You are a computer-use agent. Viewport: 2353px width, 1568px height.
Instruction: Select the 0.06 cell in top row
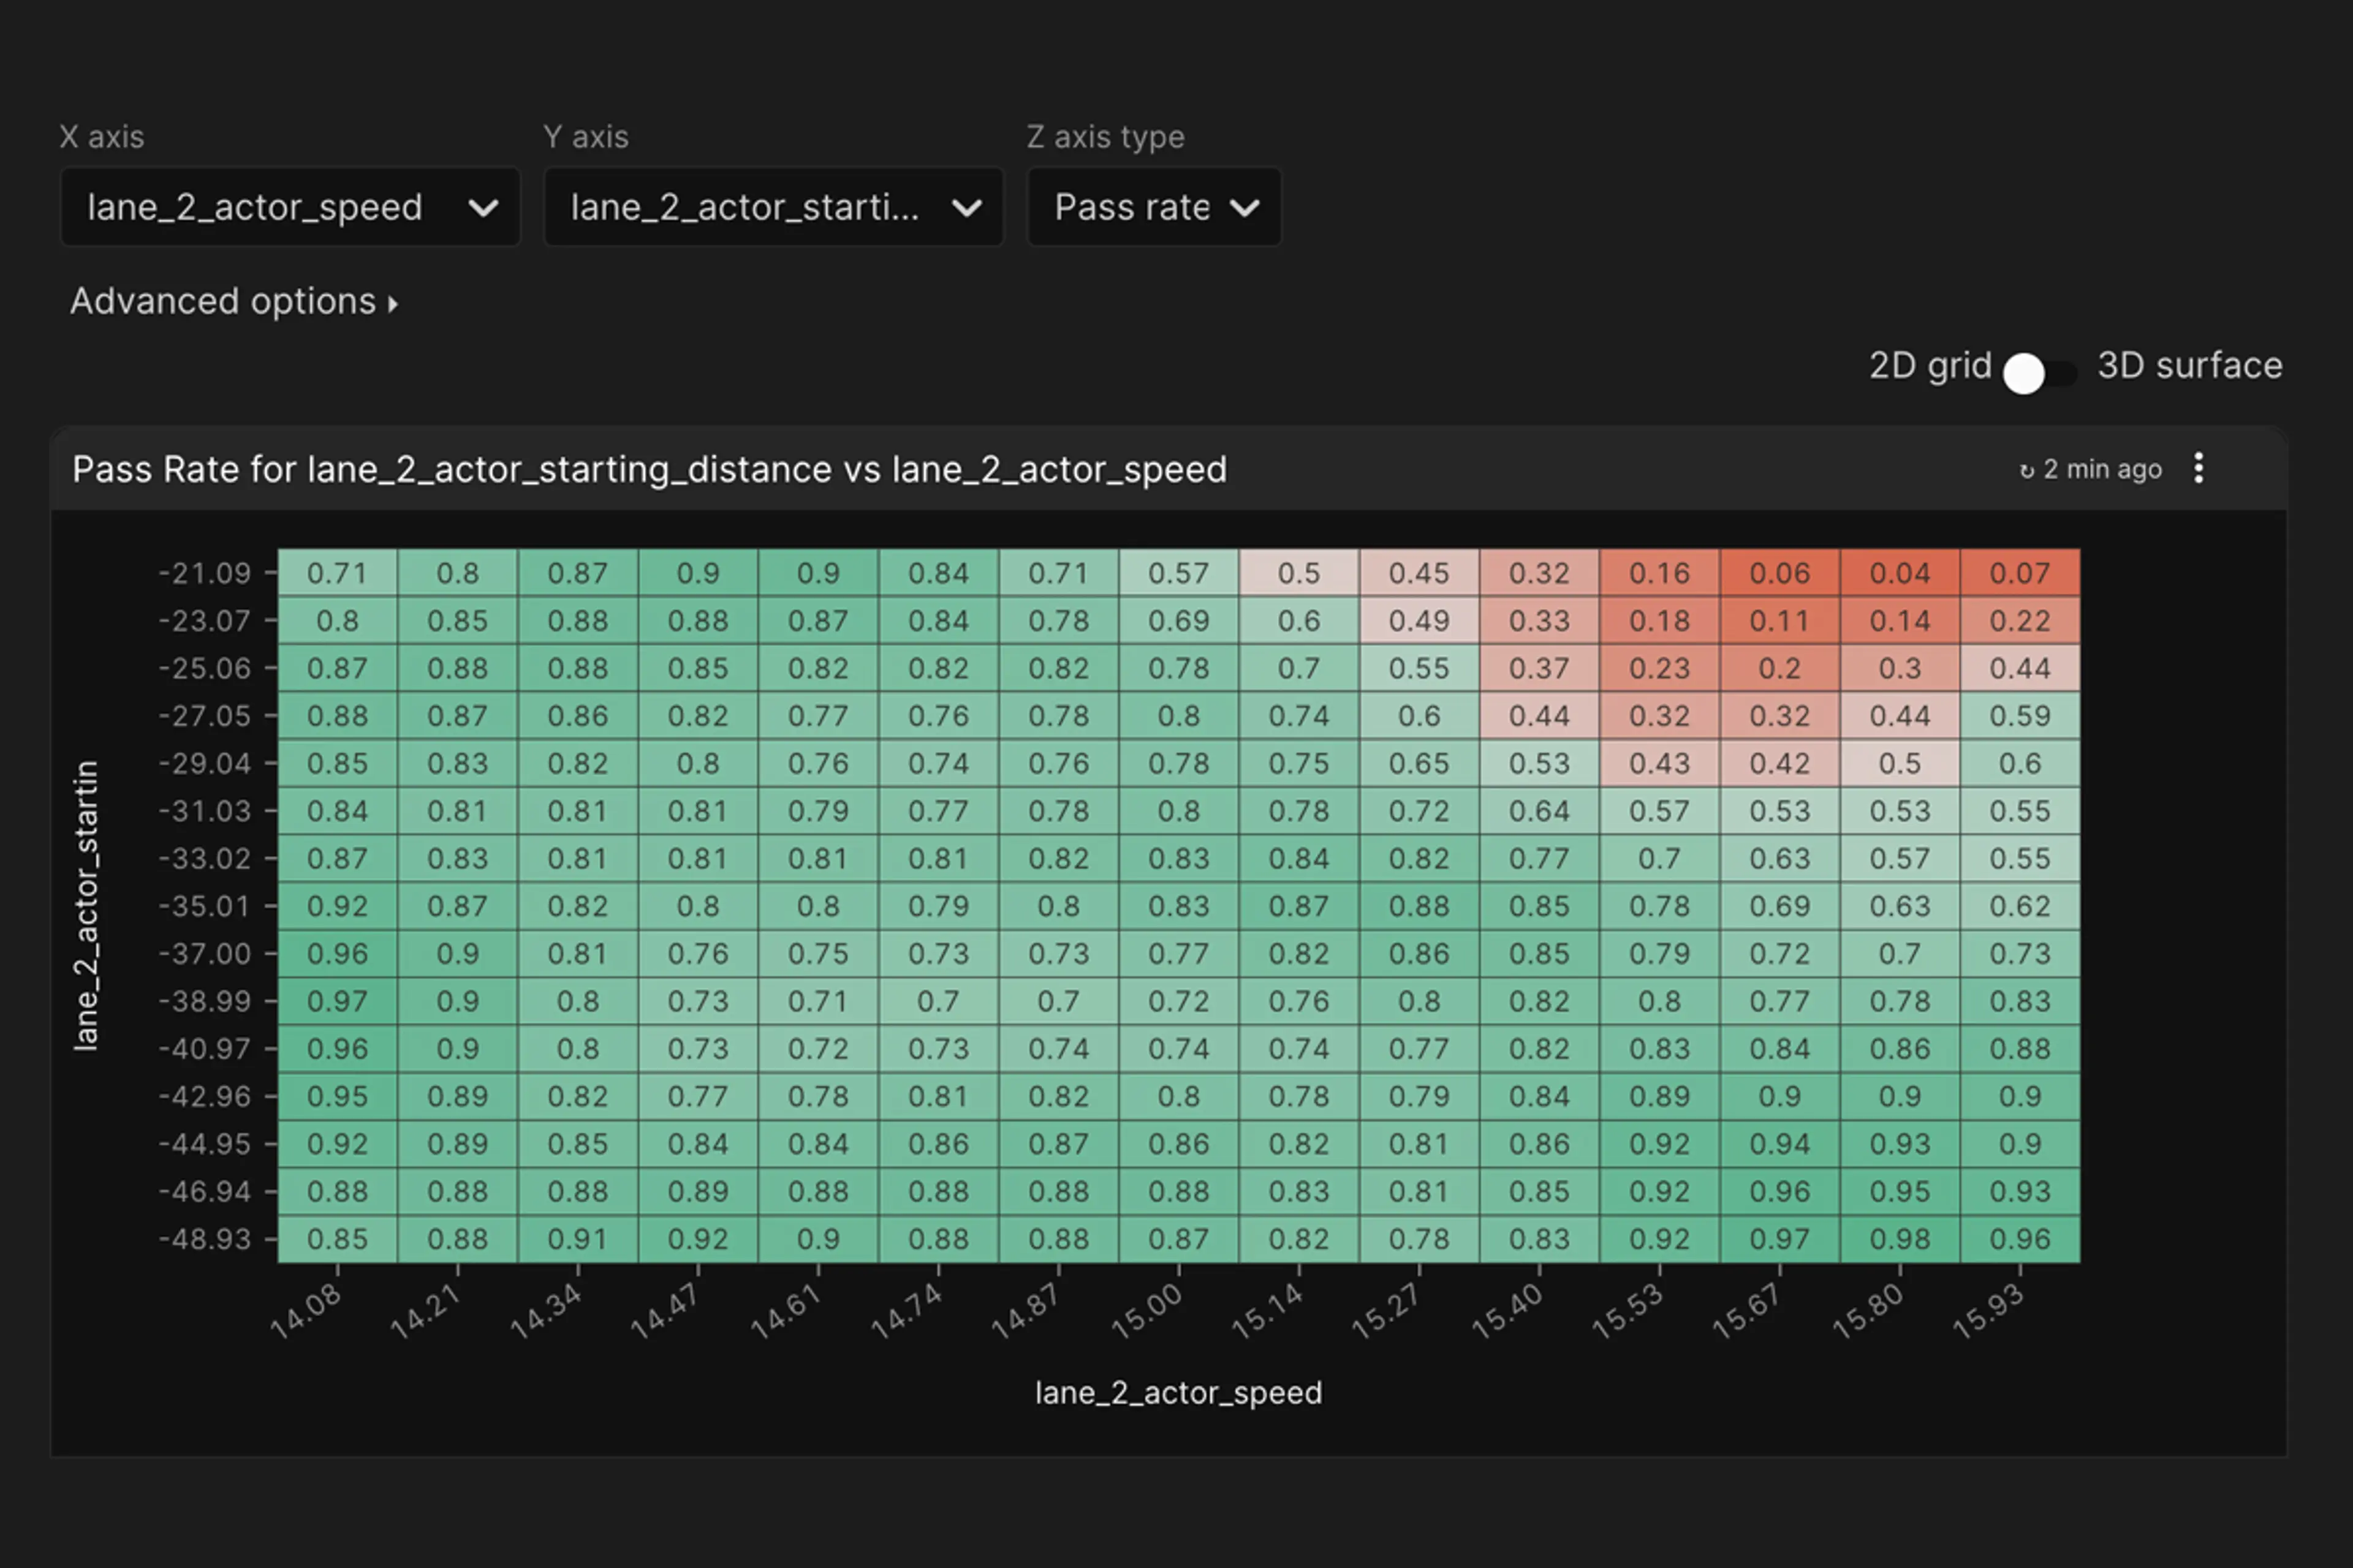click(1779, 573)
